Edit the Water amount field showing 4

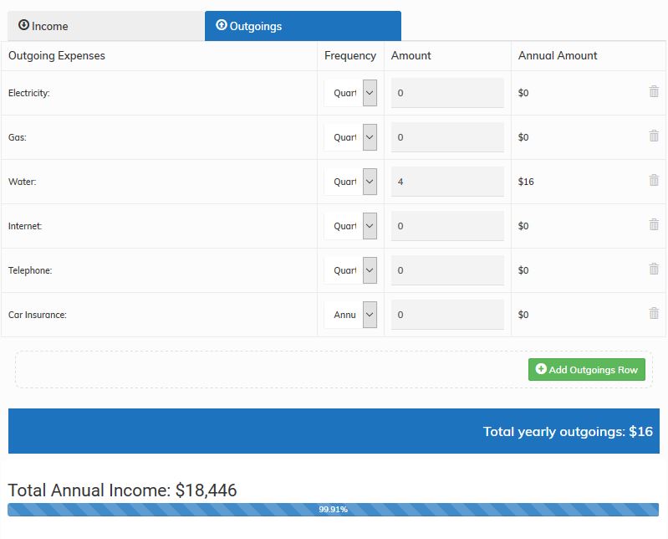point(447,182)
